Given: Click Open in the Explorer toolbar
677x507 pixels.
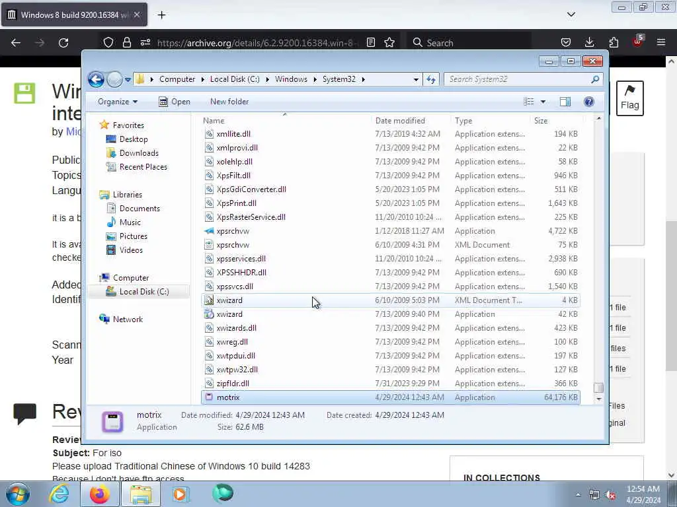Looking at the screenshot, I should [x=175, y=102].
